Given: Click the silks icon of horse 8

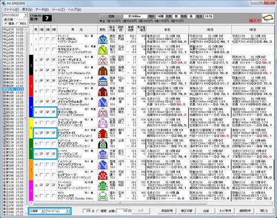Looking at the screenshot, I should pyautogui.click(x=103, y=112).
